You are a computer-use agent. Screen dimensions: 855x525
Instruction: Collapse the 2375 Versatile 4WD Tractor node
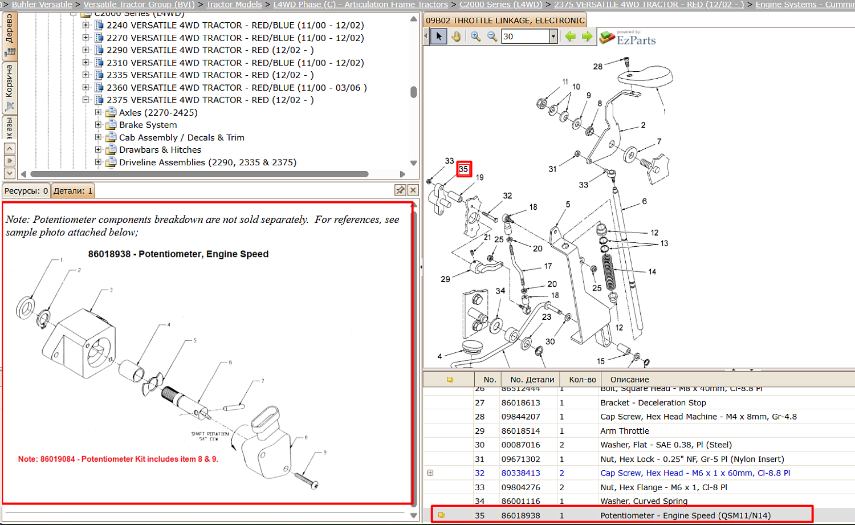pyautogui.click(x=85, y=100)
